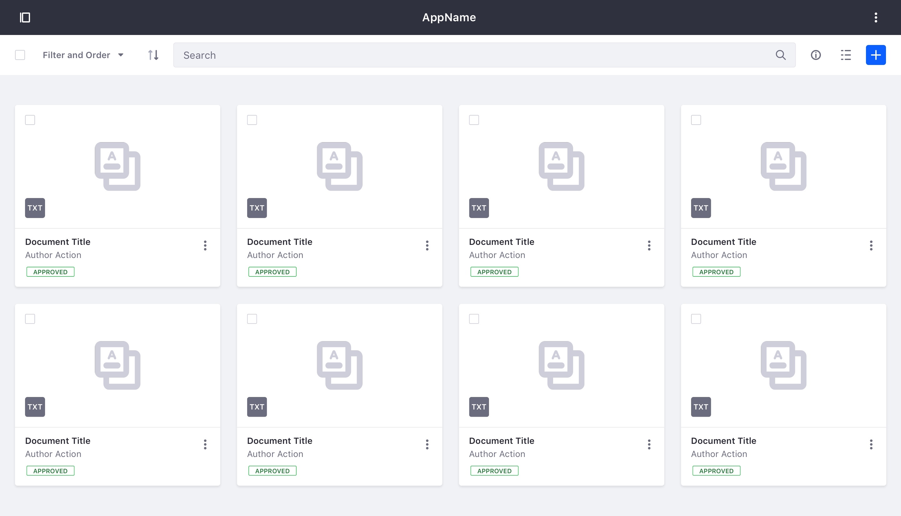Open last bottom card's actions kebab
Viewport: 901px width, 516px height.
click(x=871, y=444)
